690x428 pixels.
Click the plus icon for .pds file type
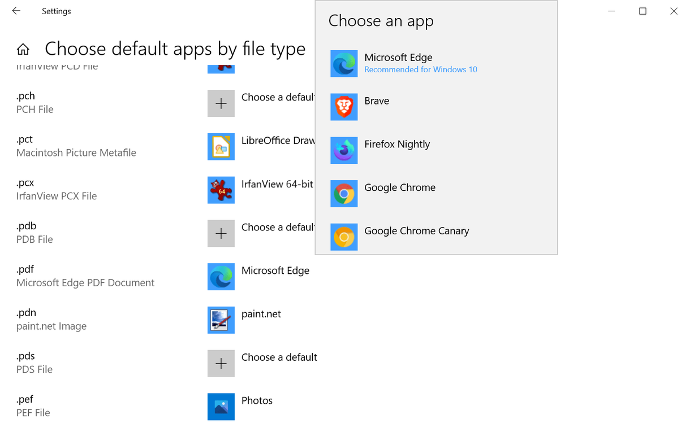point(221,363)
